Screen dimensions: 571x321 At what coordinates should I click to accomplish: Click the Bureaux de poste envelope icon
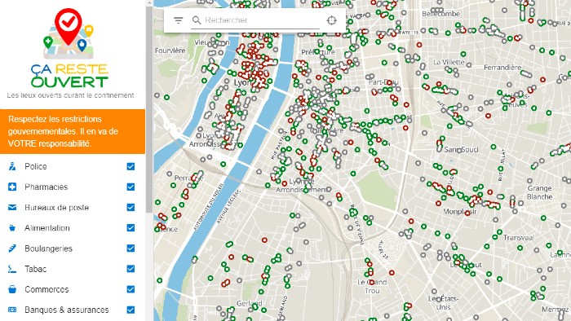(x=12, y=207)
